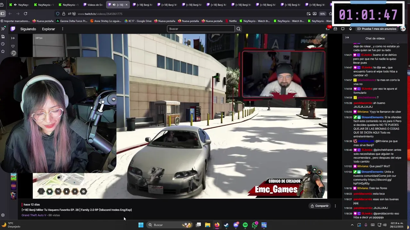Click the twitch.tv address bar URL

(x=100, y=14)
